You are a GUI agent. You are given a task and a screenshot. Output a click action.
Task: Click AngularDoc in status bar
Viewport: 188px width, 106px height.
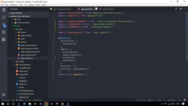(x=37, y=100)
